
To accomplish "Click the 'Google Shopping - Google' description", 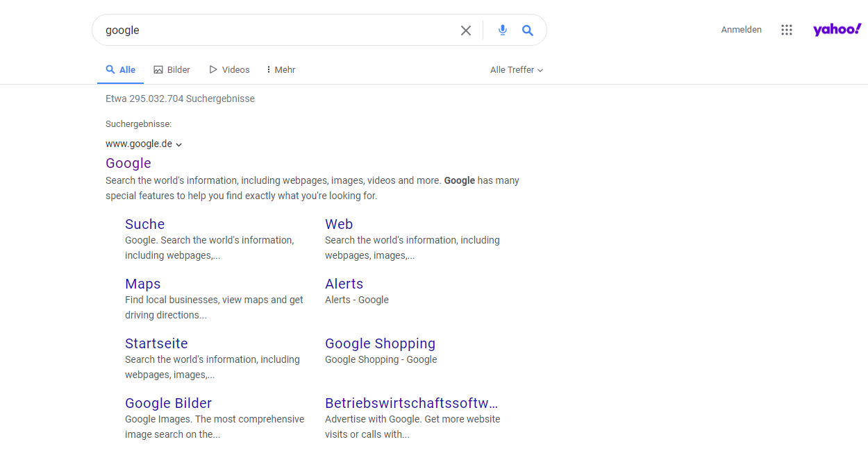I will pos(381,359).
